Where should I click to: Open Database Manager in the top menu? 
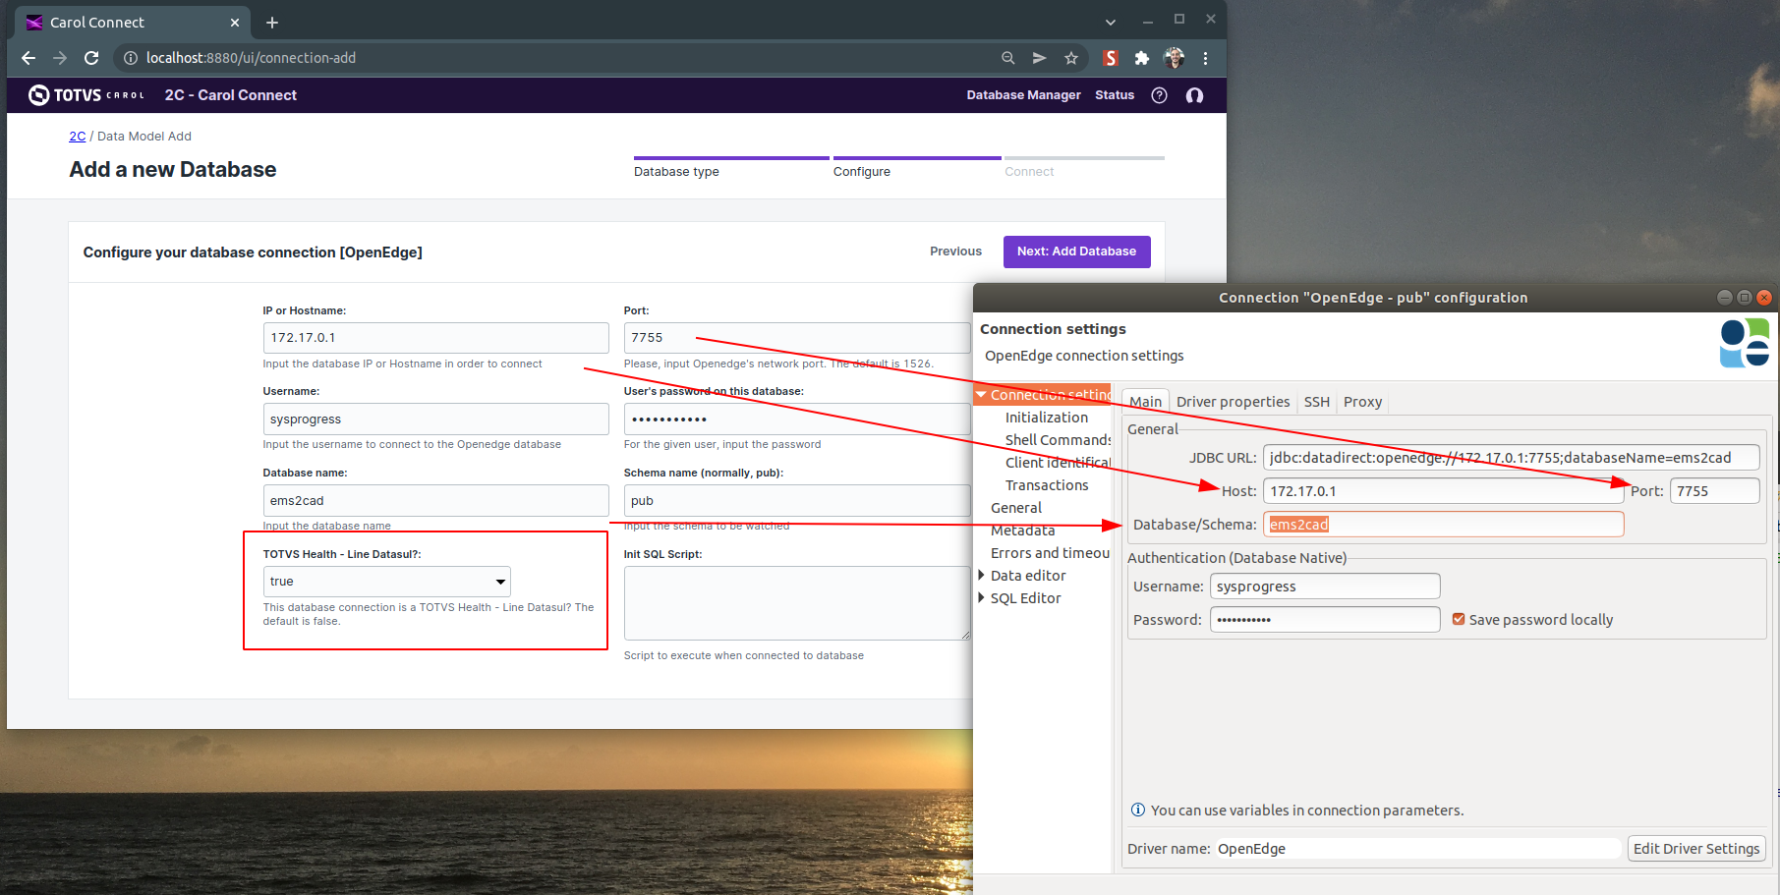tap(1023, 95)
